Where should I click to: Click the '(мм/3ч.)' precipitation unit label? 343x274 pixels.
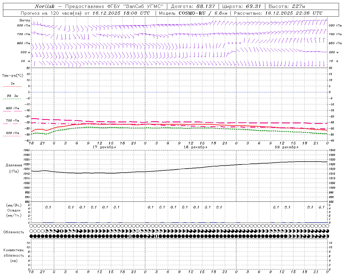[14, 205]
